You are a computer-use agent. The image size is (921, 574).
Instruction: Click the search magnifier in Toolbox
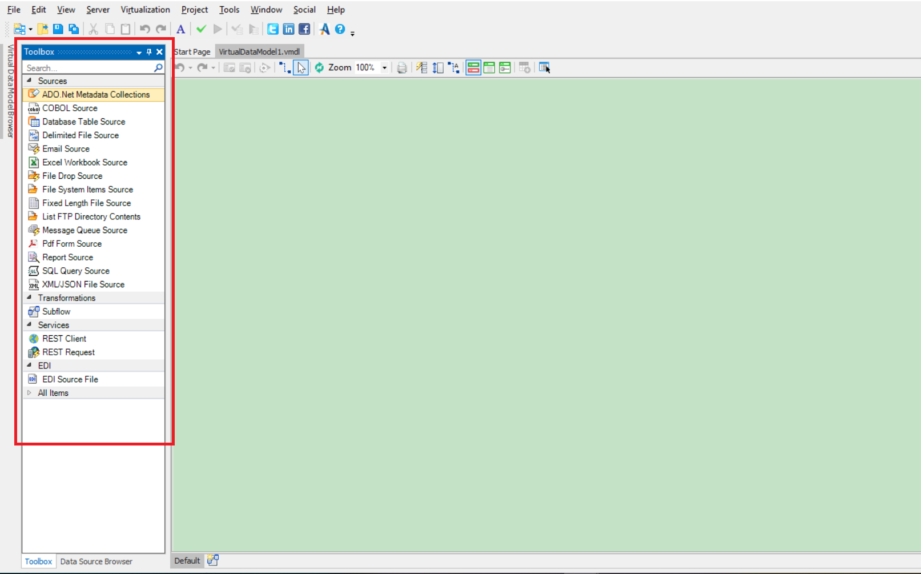coord(158,68)
